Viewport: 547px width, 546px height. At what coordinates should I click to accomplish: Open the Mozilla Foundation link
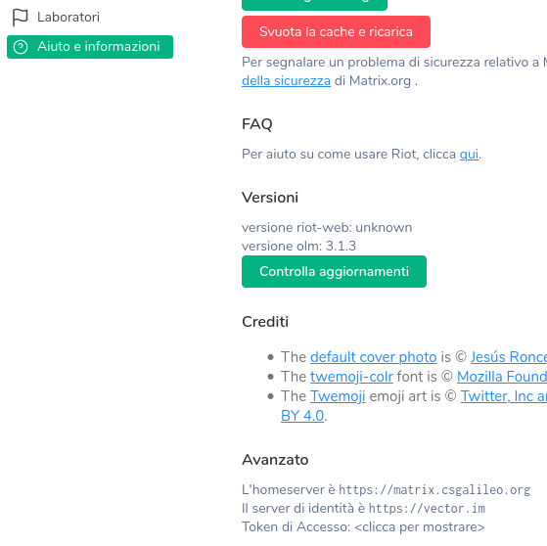pos(502,377)
